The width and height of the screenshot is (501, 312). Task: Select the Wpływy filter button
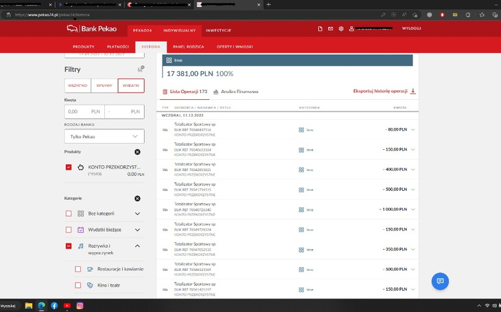coord(104,86)
